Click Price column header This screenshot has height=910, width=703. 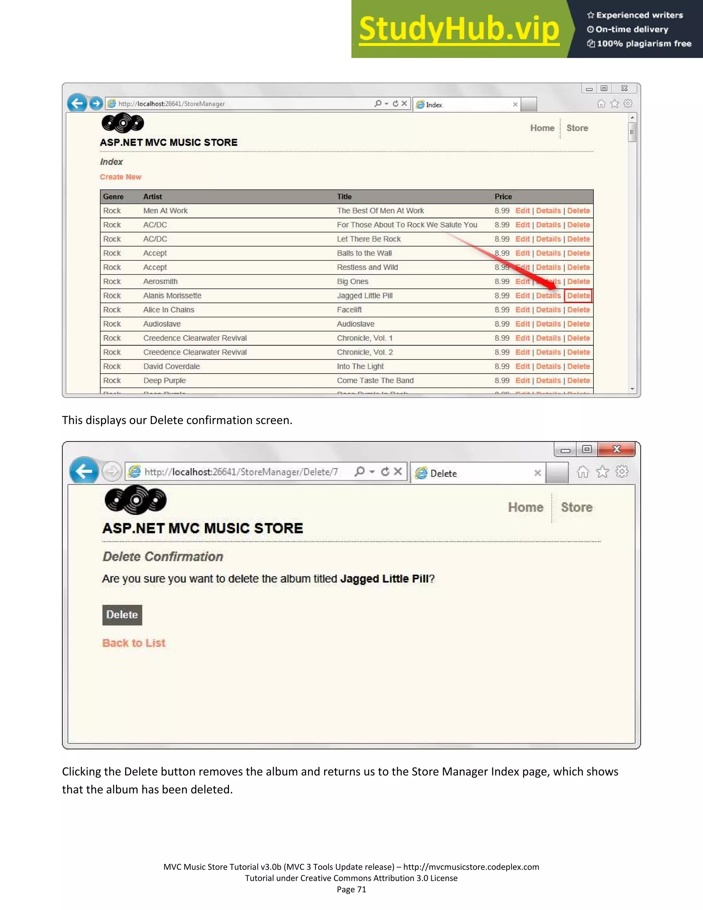coord(503,197)
